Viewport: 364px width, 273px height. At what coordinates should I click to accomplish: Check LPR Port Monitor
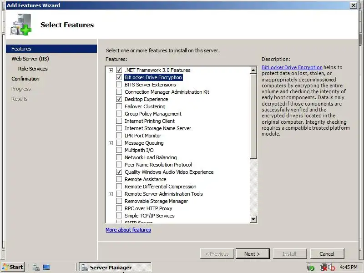pyautogui.click(x=119, y=135)
